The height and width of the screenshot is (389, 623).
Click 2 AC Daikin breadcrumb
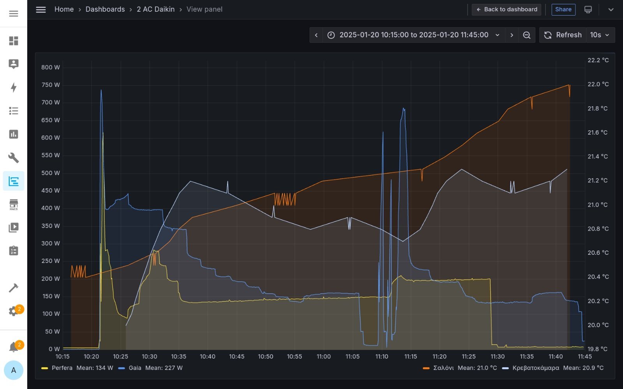(x=156, y=9)
